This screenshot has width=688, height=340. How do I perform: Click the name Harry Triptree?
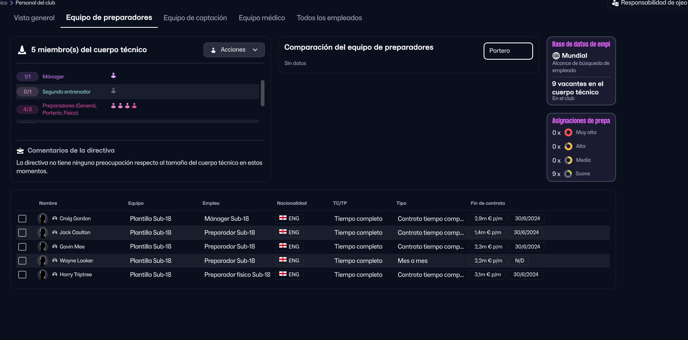[76, 275]
